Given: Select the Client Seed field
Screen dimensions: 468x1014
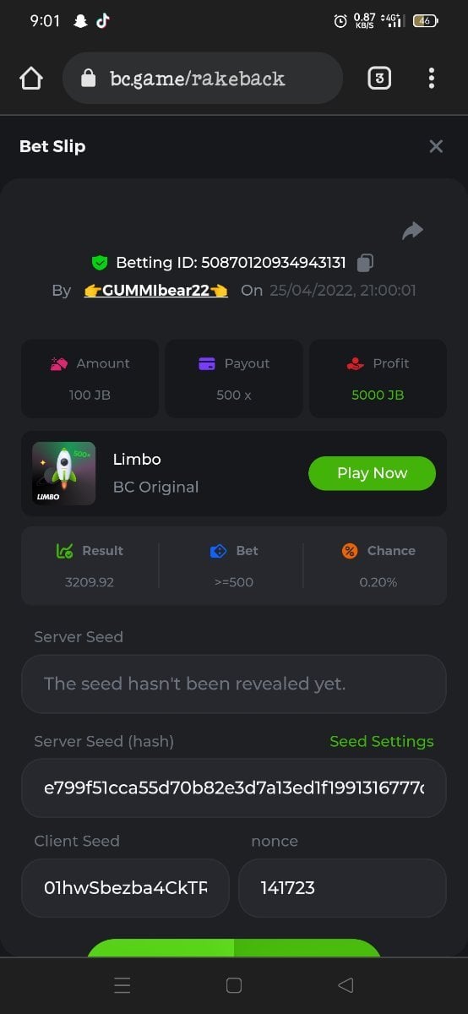Looking at the screenshot, I should click(x=125, y=888).
